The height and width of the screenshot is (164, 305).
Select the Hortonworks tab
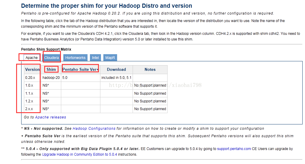click(75, 57)
